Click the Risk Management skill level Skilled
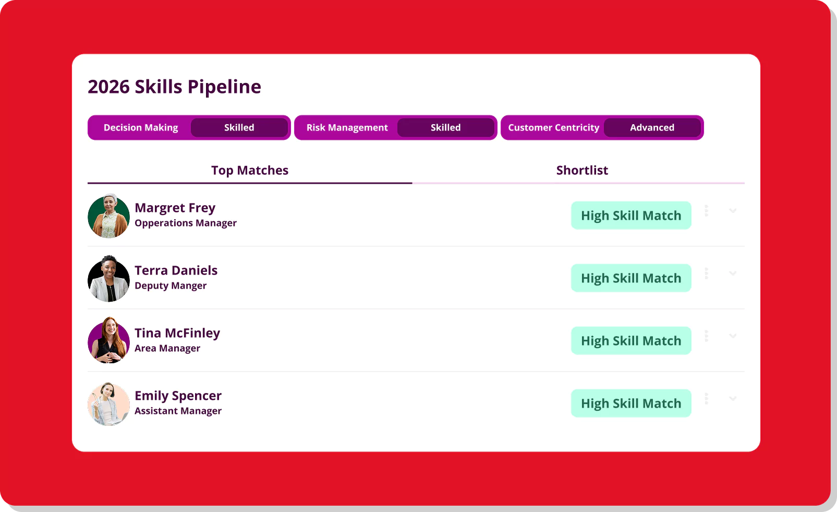Viewport: 837px width, 512px height. point(446,128)
